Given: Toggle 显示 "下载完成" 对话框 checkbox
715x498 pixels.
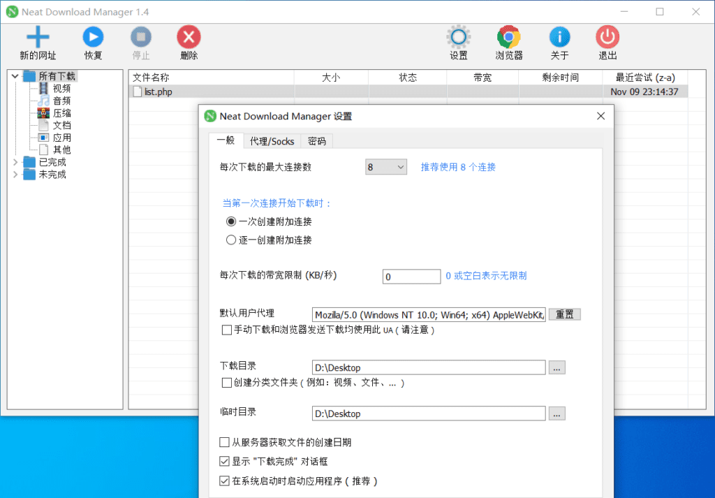Looking at the screenshot, I should click(x=224, y=462).
